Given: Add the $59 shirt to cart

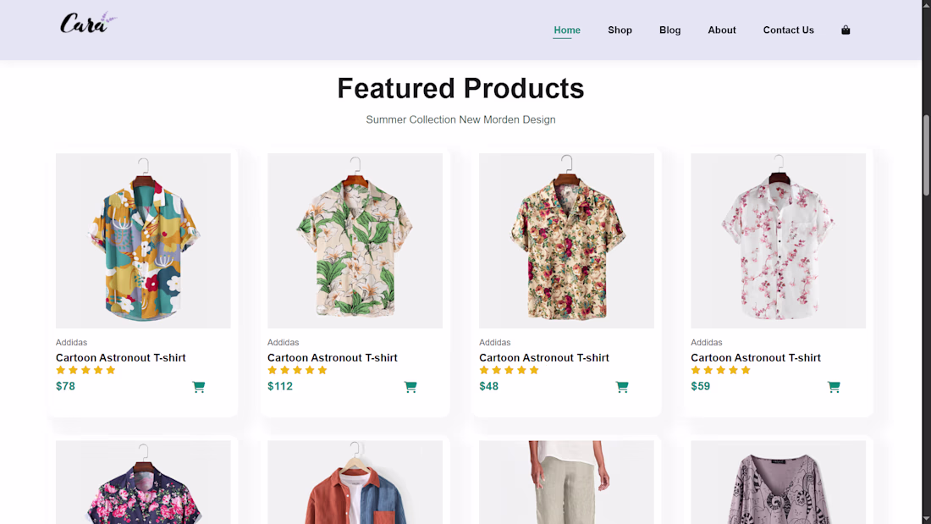Looking at the screenshot, I should [834, 387].
